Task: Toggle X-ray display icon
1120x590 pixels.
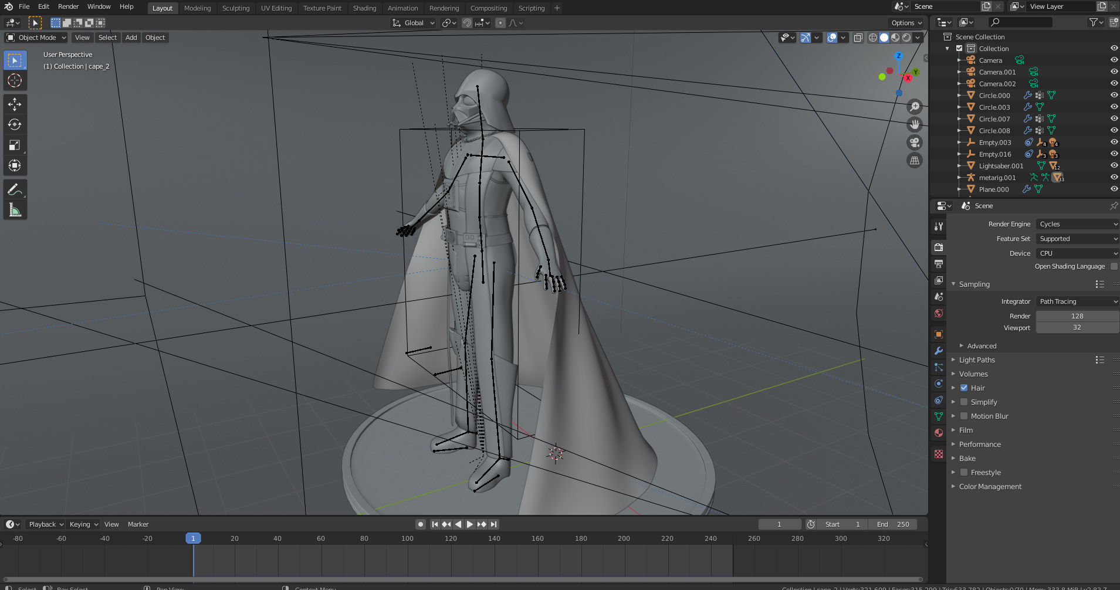Action: (858, 38)
